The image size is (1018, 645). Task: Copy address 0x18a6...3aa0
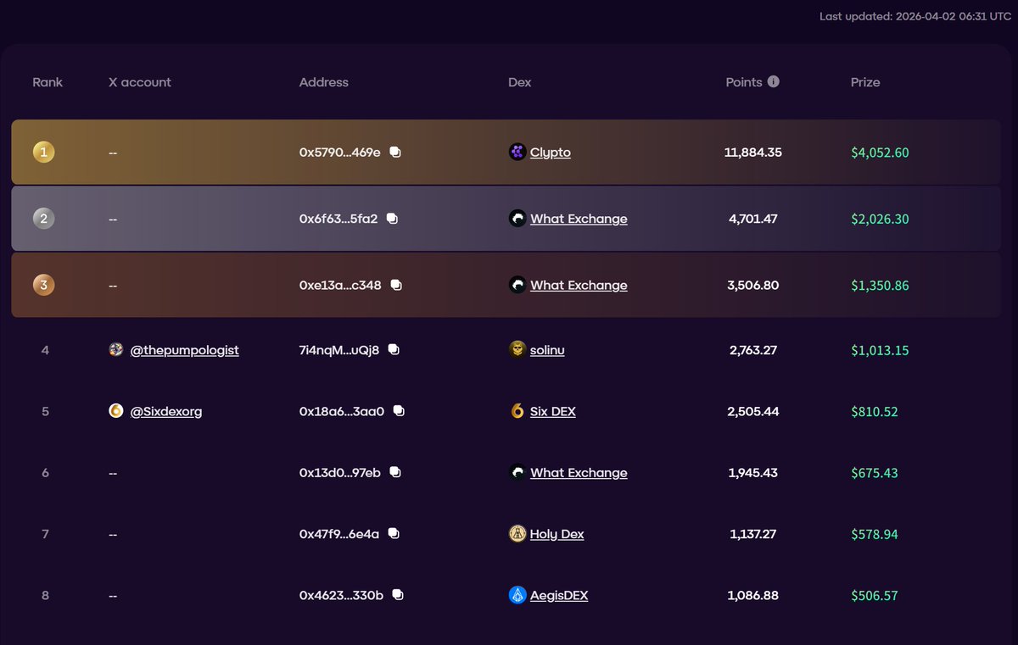pyautogui.click(x=399, y=411)
